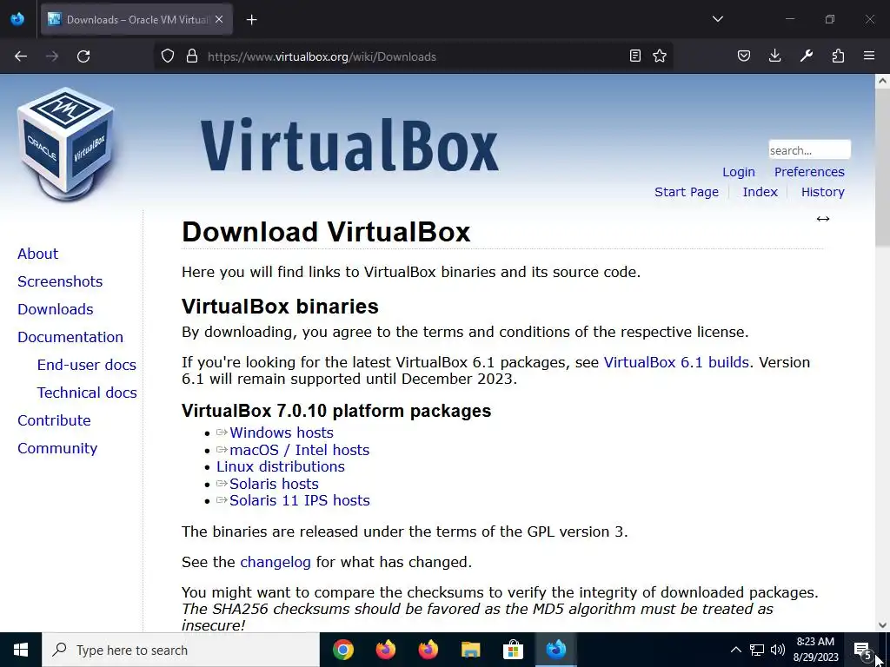Download the Solaris hosts package

pyautogui.click(x=274, y=484)
